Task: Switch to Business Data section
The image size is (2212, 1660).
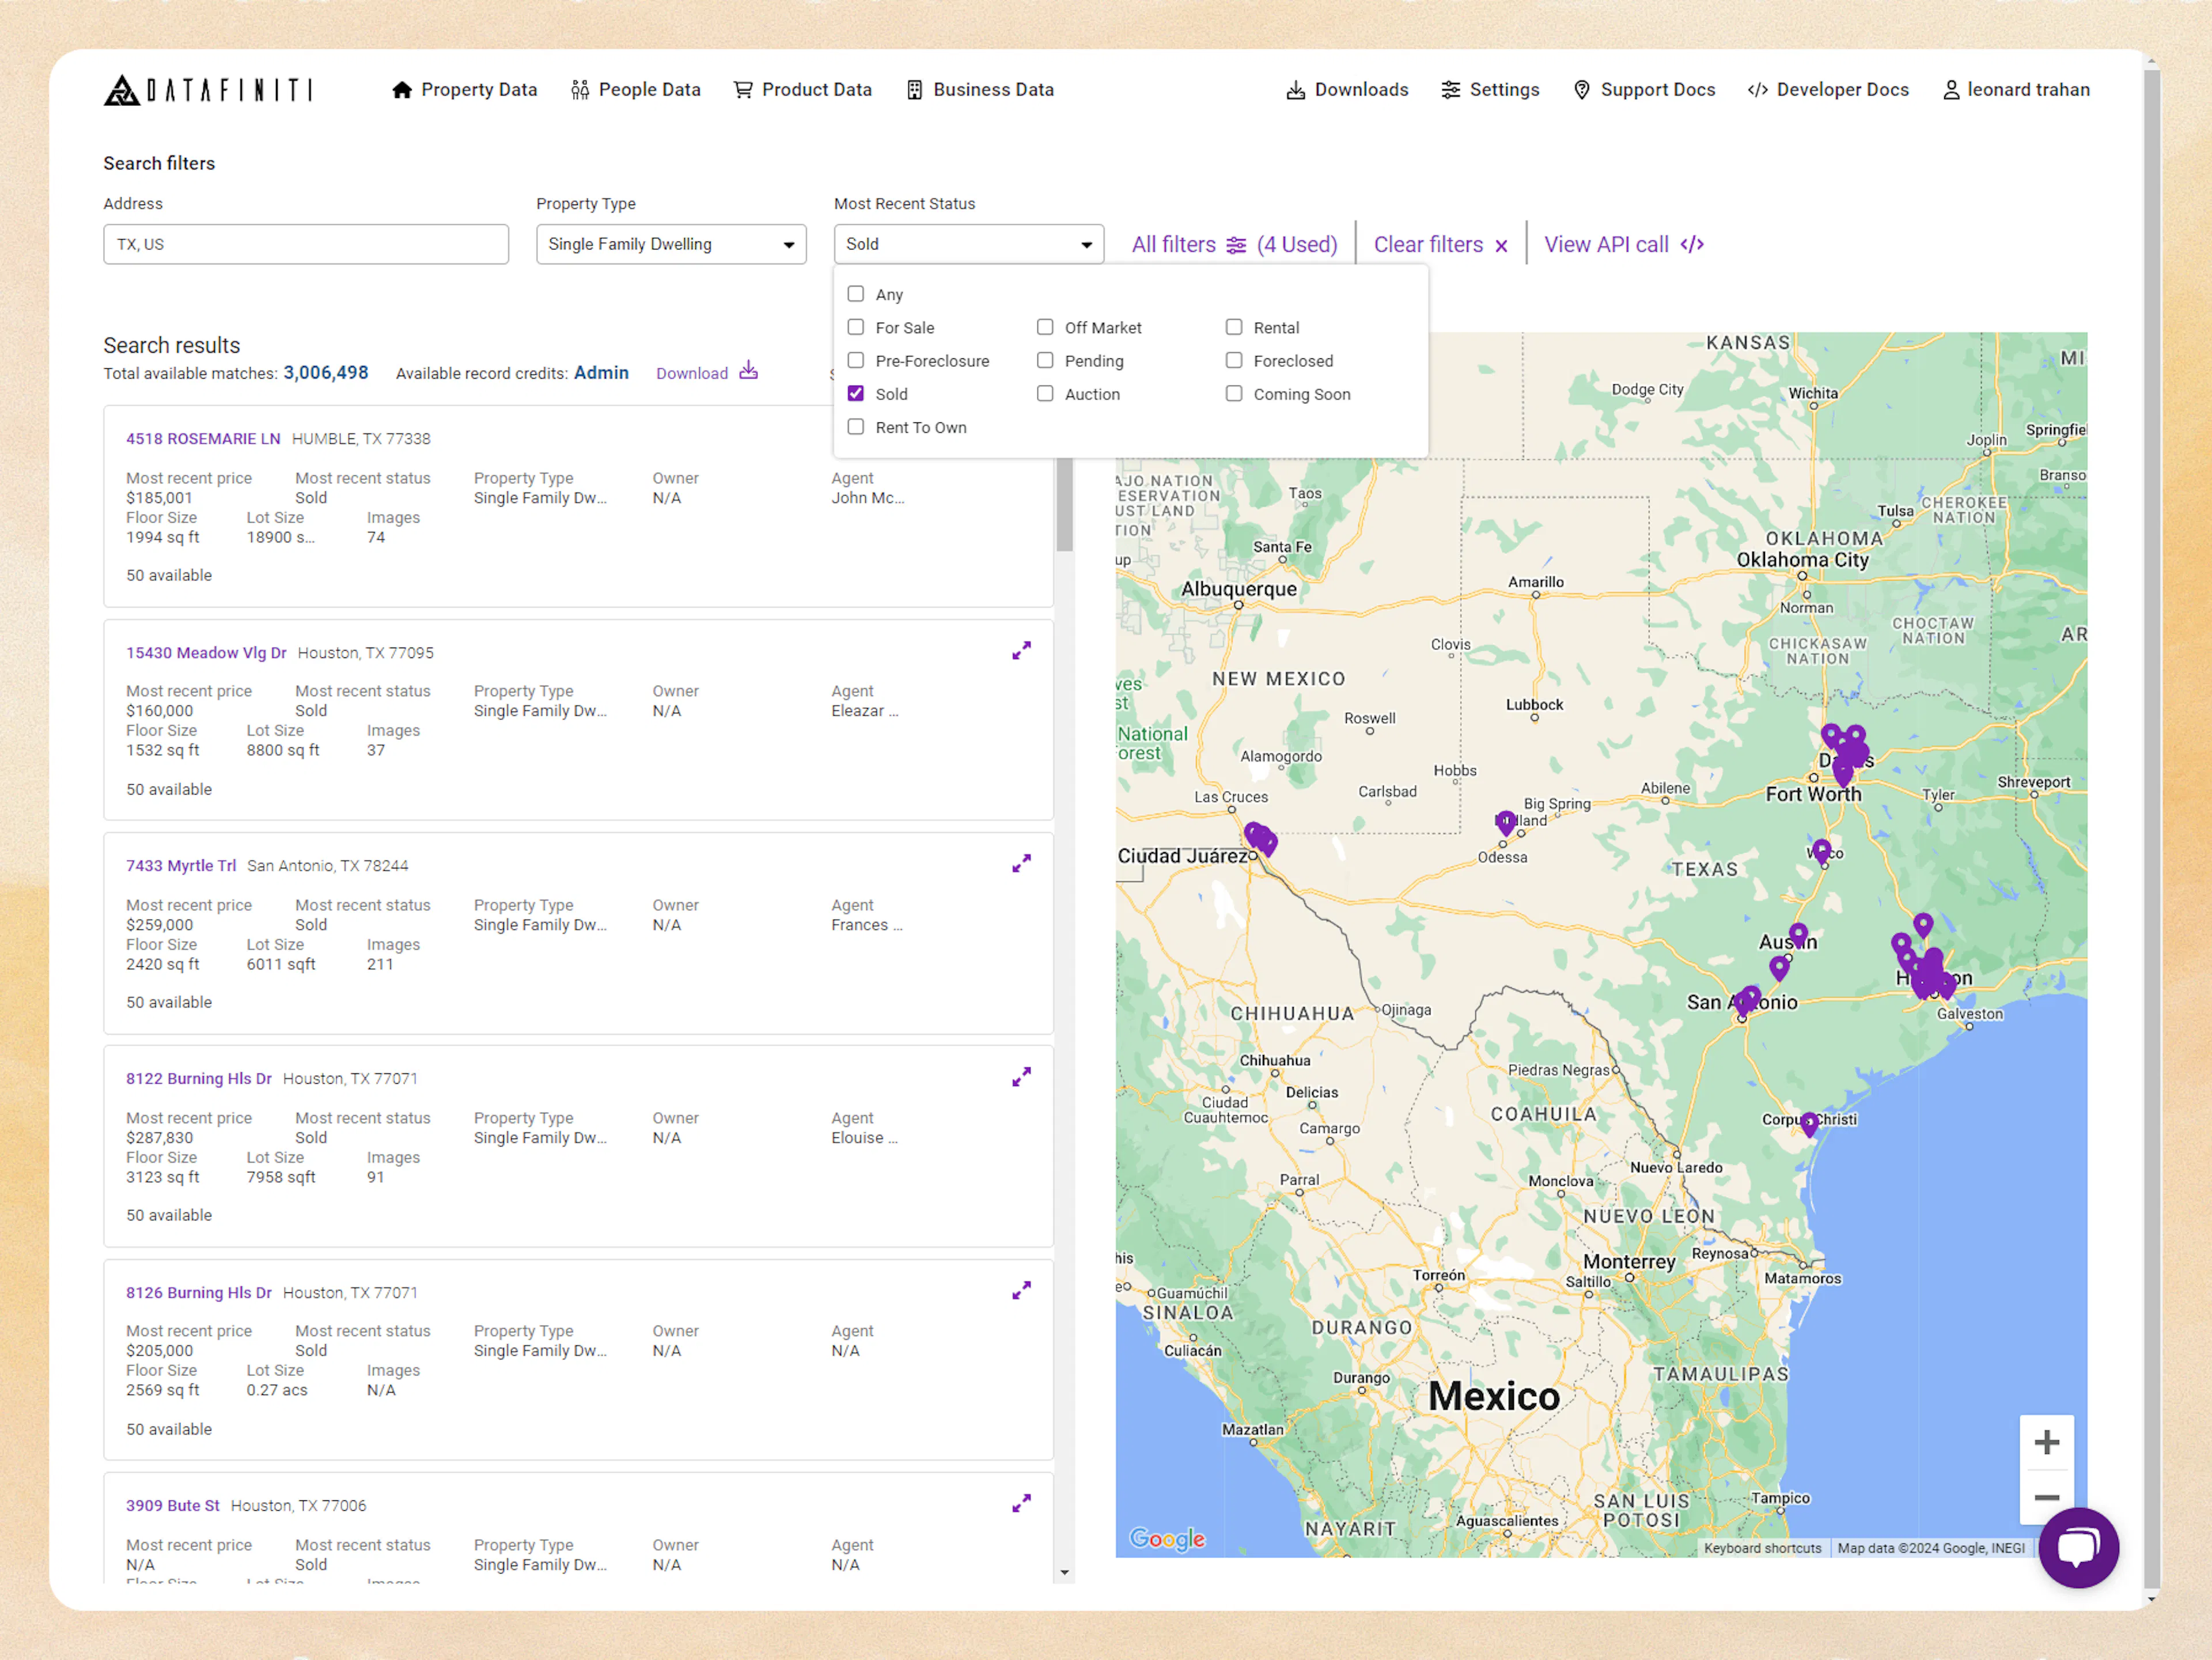Action: pos(979,89)
